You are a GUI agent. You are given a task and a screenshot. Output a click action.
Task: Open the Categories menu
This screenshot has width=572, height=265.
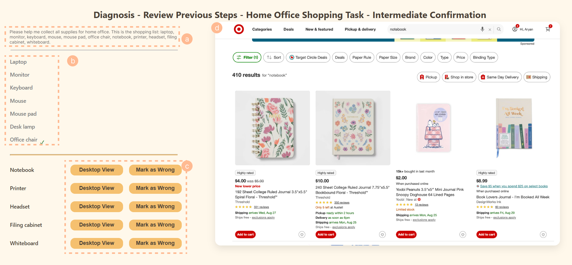click(262, 29)
